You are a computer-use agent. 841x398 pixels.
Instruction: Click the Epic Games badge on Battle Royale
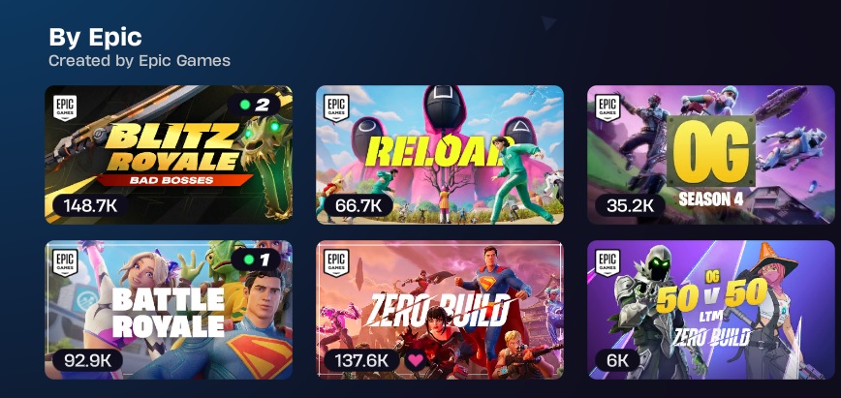(x=64, y=262)
